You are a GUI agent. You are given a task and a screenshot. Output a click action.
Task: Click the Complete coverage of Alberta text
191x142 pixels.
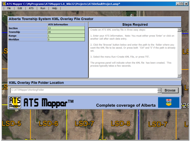126,105
